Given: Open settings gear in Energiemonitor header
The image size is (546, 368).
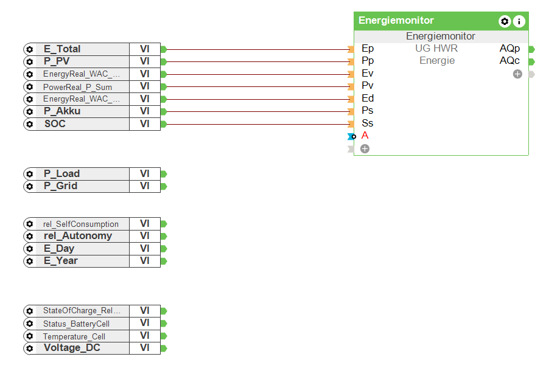Looking at the screenshot, I should point(505,21).
